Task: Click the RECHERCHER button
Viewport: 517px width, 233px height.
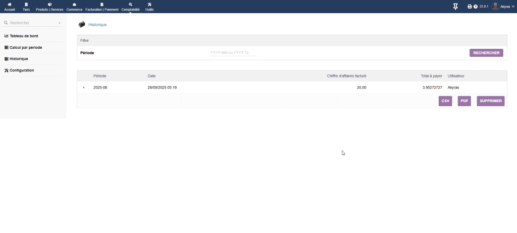Action: (486, 53)
